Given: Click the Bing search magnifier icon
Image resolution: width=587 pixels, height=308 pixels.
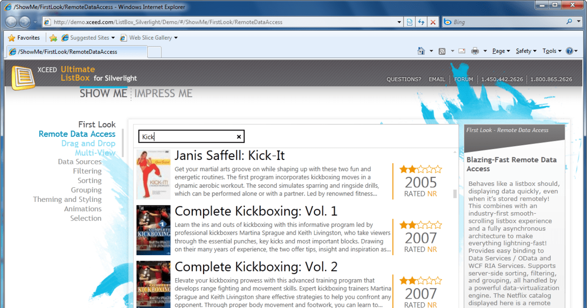Looking at the screenshot, I should [569, 22].
